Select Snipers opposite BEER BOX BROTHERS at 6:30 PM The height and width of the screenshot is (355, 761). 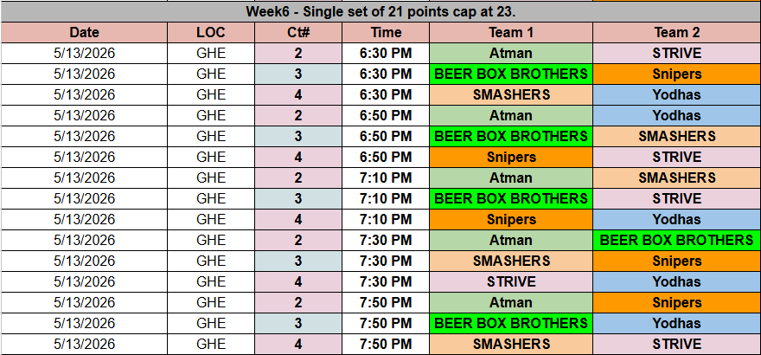676,74
